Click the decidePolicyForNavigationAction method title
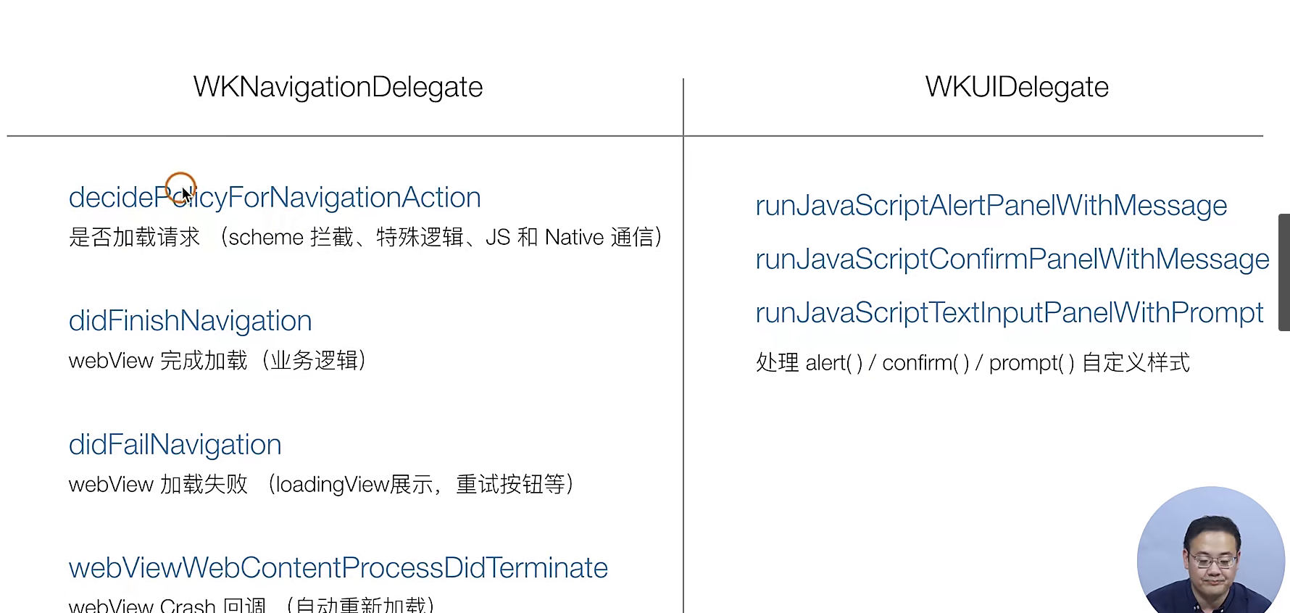Screen dimensions: 1290x613 click(x=275, y=198)
